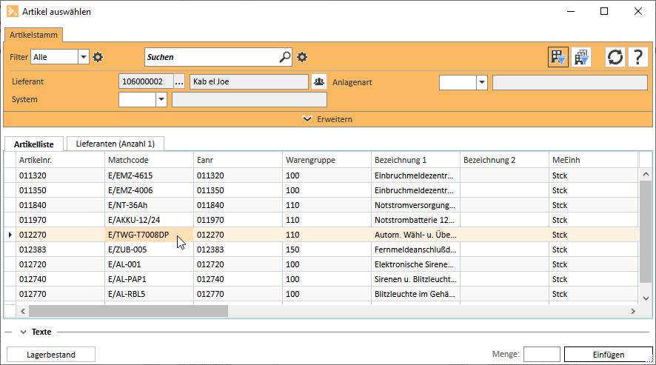Click the Lieferant number field 106000002

tap(146, 81)
